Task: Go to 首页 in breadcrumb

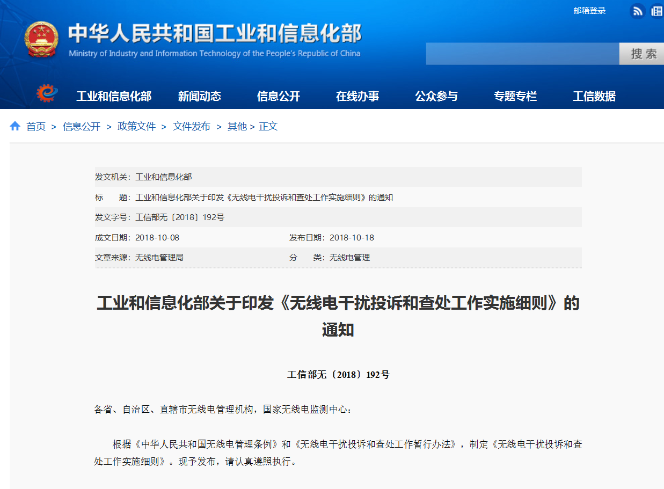Action: coord(36,127)
